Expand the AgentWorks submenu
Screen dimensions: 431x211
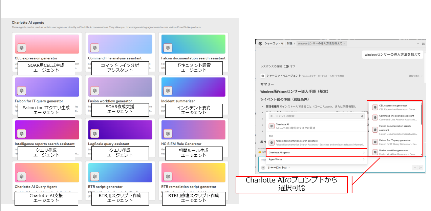pos(317,159)
